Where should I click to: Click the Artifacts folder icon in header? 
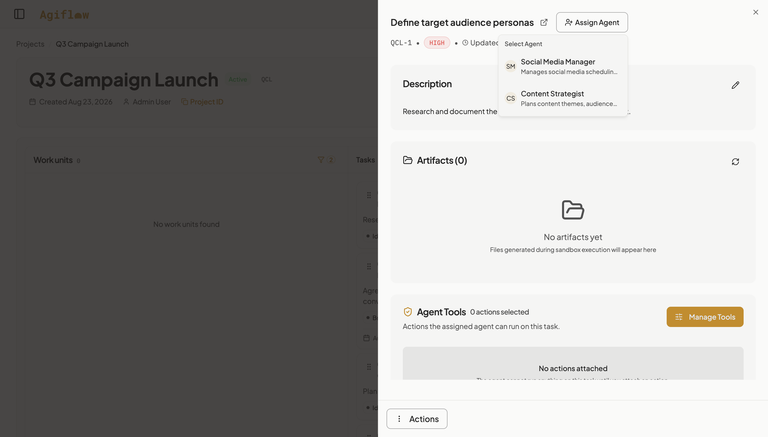point(408,160)
